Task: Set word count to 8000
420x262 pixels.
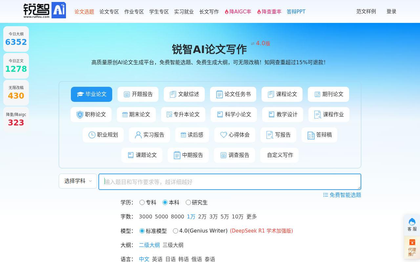Action: pos(178,217)
